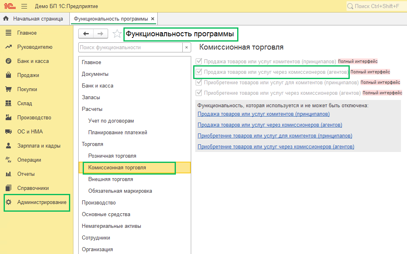This screenshot has width=407, height=254.
Task: Select Банк и касса in functionality list
Action: tap(134, 85)
